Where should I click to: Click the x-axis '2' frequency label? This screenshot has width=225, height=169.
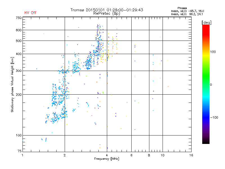coord(65,155)
